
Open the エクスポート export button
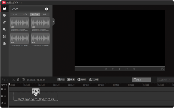(165, 80)
